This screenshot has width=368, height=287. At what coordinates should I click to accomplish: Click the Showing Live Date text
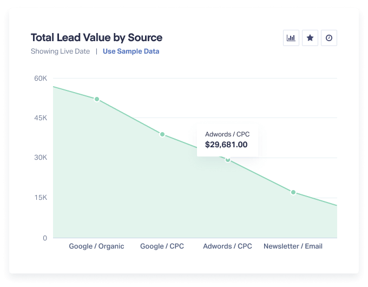(x=60, y=51)
